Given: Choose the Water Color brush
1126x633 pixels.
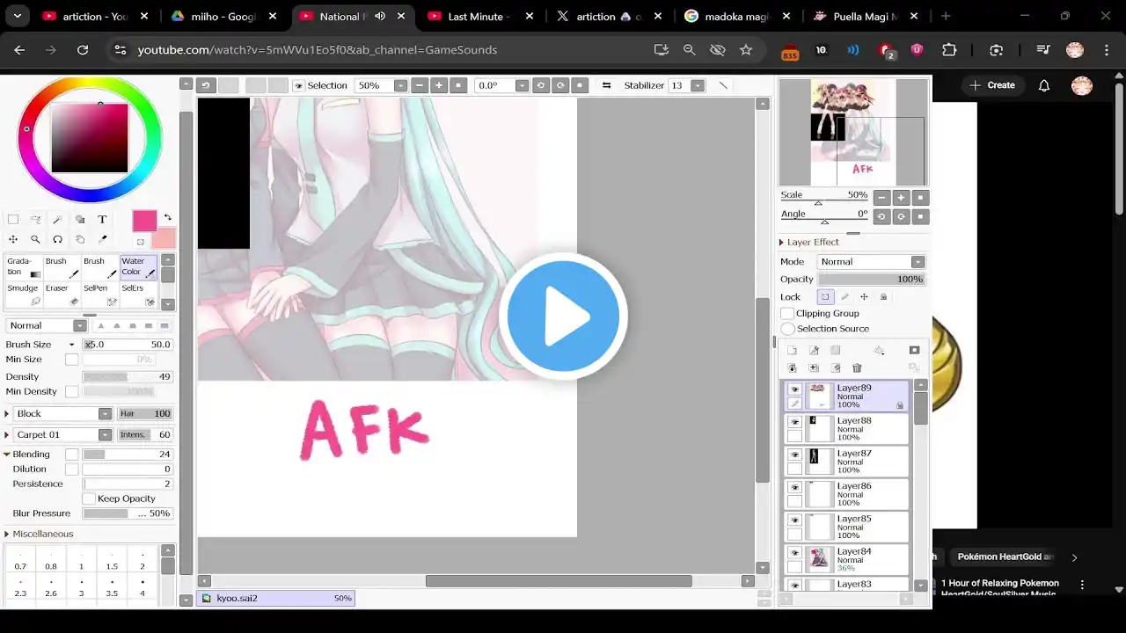Looking at the screenshot, I should pos(138,268).
